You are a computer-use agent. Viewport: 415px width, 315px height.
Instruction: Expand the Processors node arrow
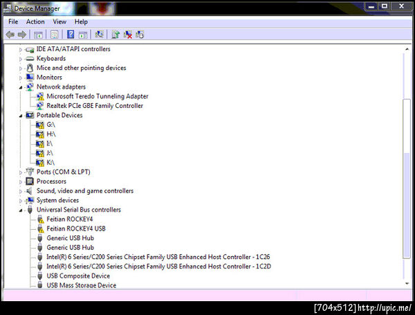pos(20,182)
